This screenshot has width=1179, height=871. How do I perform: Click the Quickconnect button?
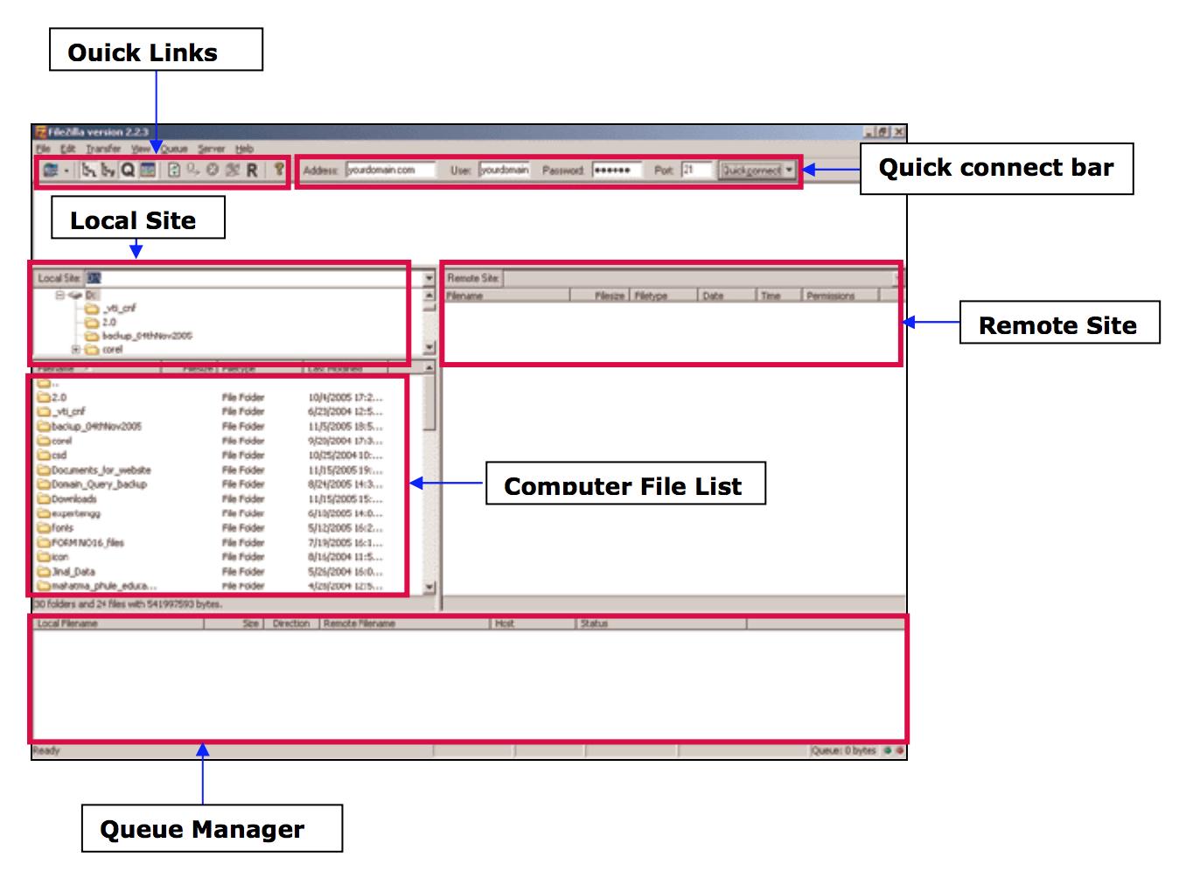750,170
